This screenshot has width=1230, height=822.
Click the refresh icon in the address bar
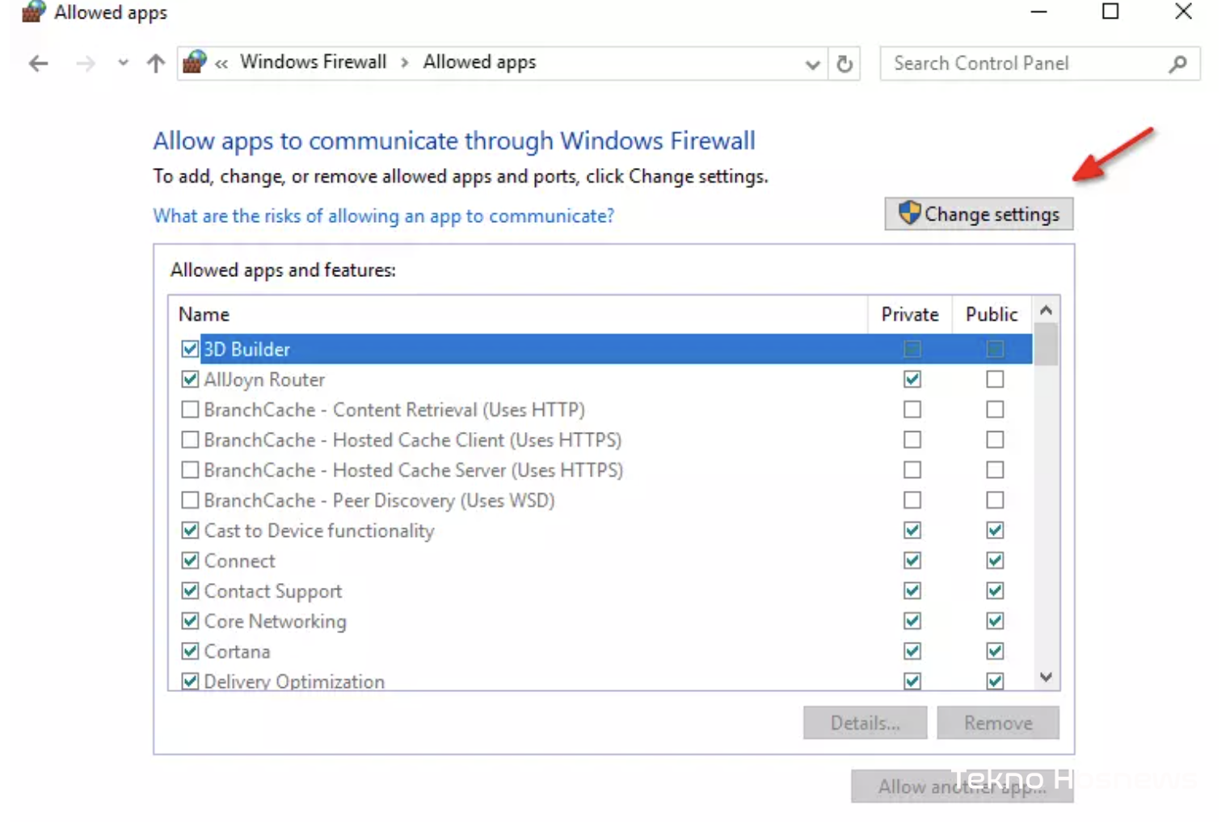845,64
